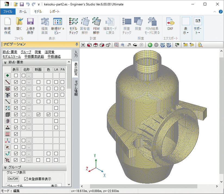Screen dimensions: 224x194
Task: Click the red-front cube view icon
Action: pyautogui.click(x=89, y=45)
